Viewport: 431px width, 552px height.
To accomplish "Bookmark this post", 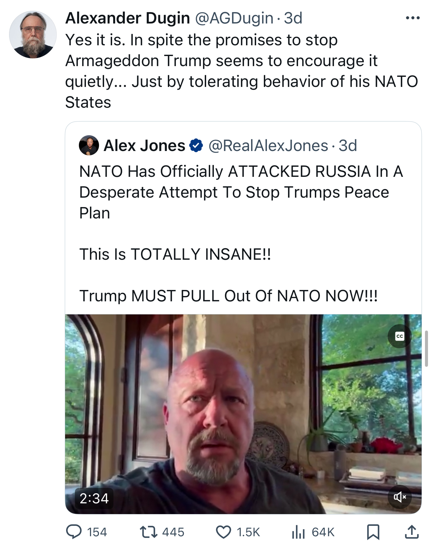I will [373, 532].
